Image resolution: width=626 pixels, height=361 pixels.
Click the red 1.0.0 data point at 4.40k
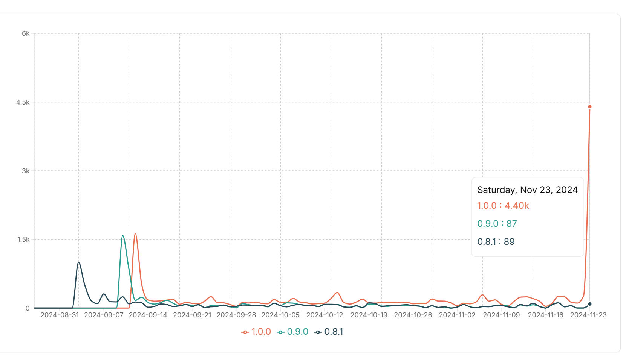tap(590, 107)
